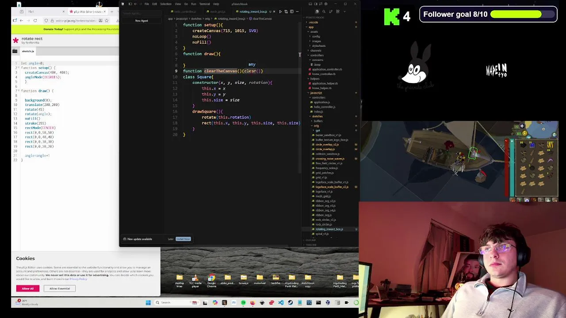Click Install Now update button

coord(183,239)
